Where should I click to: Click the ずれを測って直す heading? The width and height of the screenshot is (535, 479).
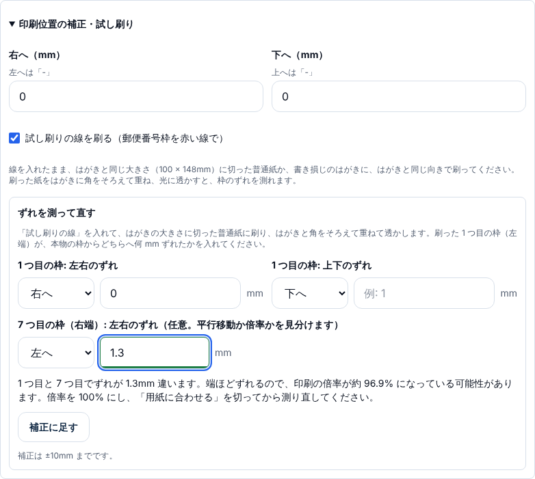click(57, 213)
